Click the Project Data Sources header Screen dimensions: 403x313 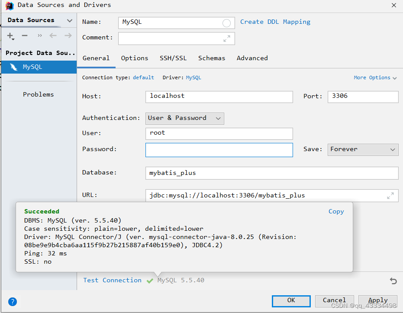pyautogui.click(x=40, y=53)
